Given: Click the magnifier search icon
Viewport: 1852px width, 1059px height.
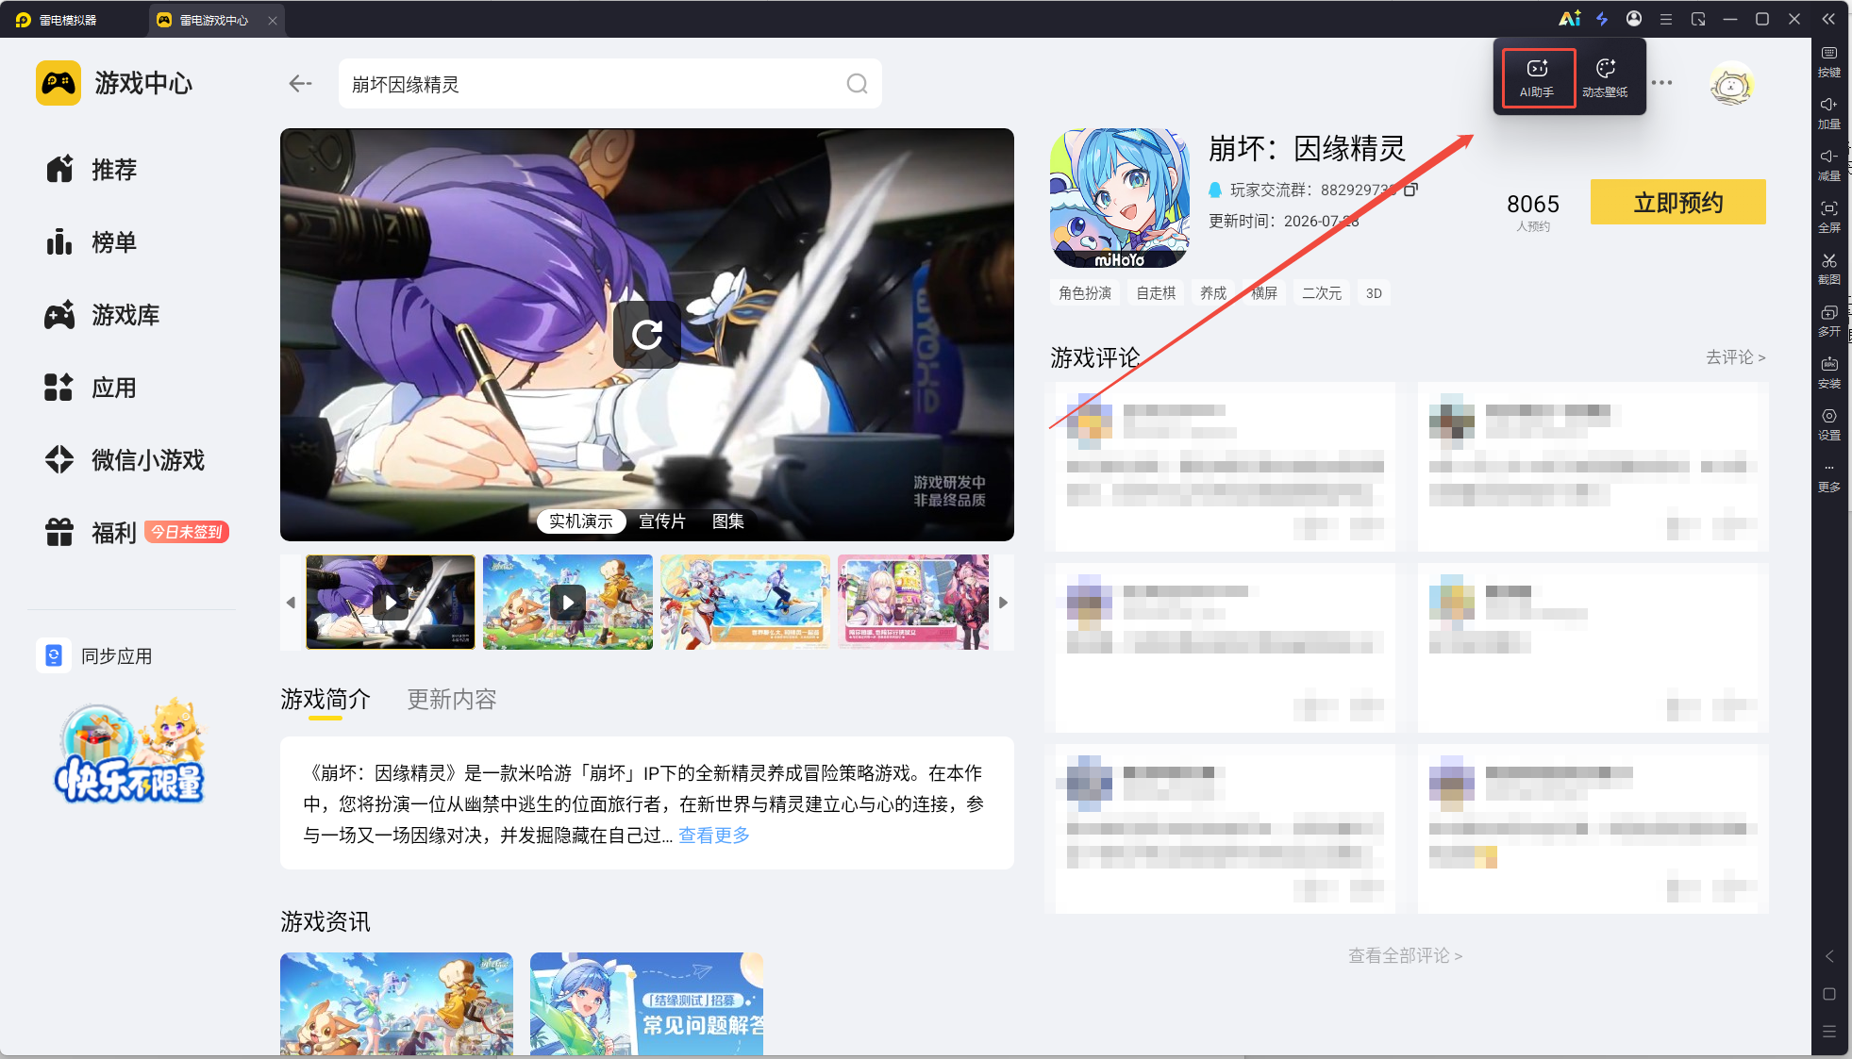Looking at the screenshot, I should 857,84.
